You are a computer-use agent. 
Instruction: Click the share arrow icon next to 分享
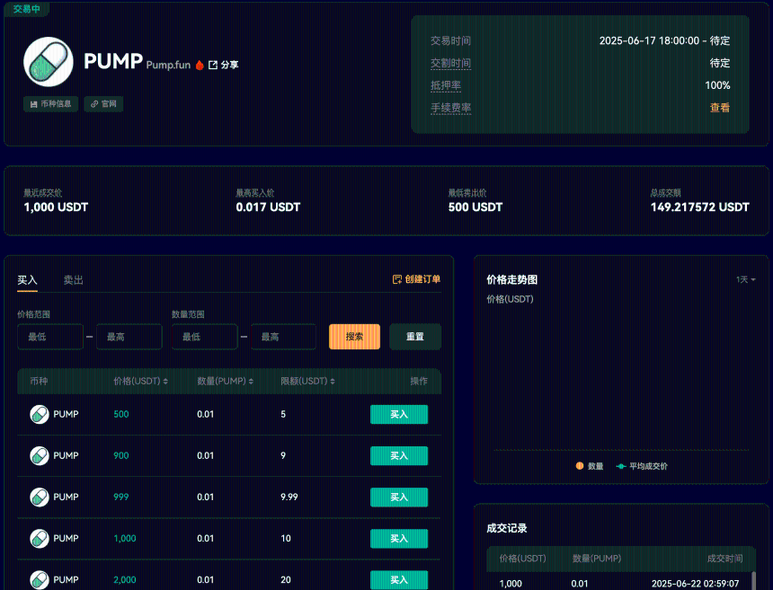(x=213, y=65)
